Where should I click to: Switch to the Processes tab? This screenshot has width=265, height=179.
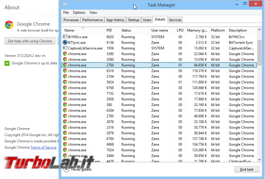point(71,20)
